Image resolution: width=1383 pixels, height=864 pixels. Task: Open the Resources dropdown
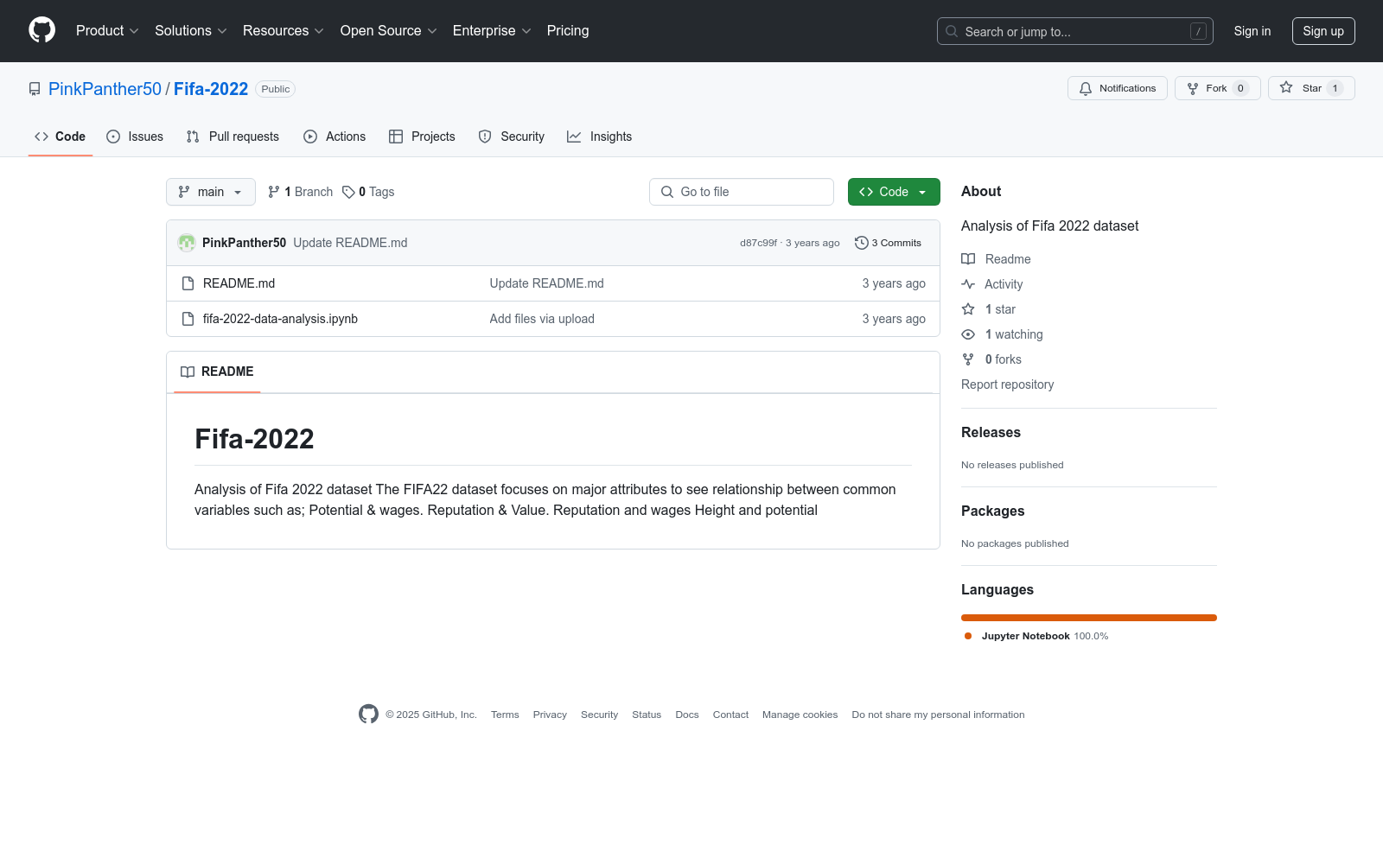tap(284, 31)
